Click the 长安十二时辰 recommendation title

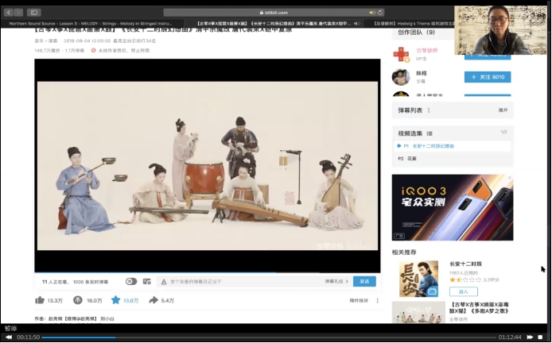(x=466, y=264)
